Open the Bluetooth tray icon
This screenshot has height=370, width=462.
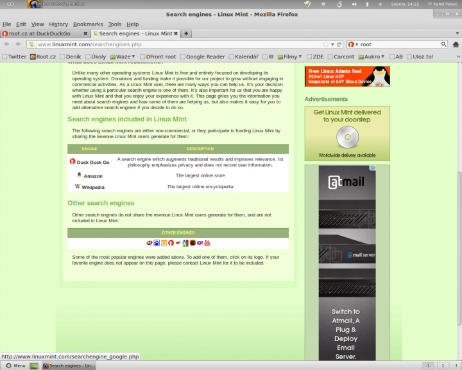[x=367, y=4]
